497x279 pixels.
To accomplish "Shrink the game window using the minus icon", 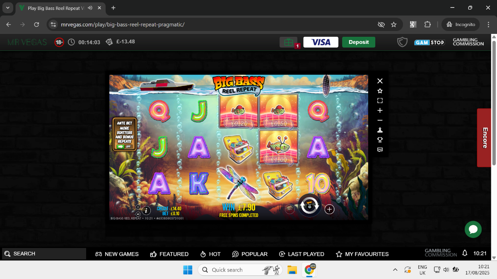I will click(x=380, y=120).
